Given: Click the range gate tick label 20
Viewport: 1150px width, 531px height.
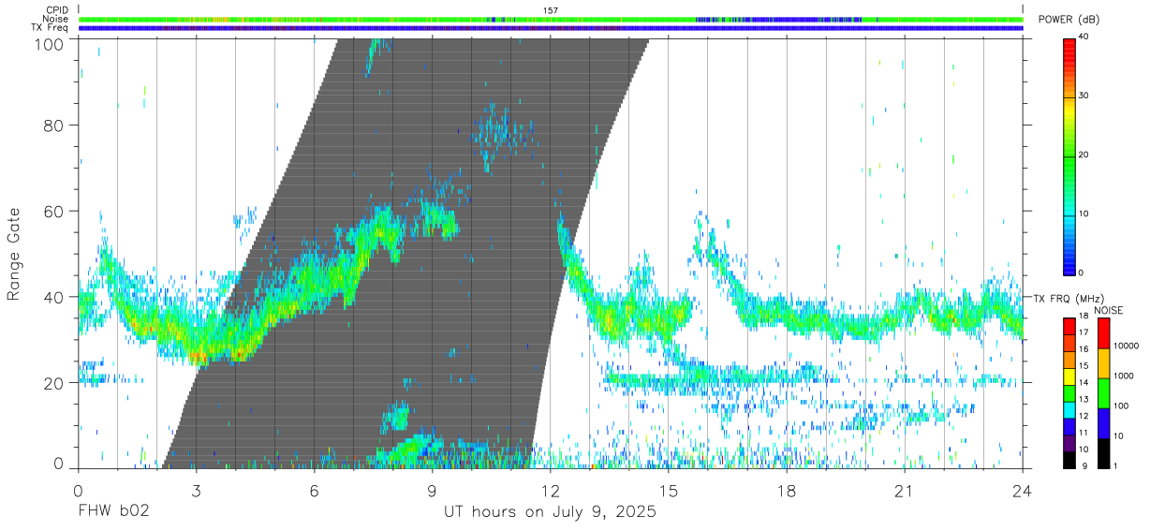Looking at the screenshot, I should [52, 382].
